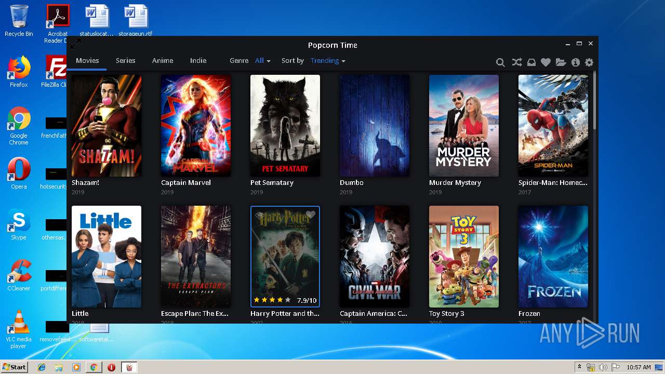Open the Shazam! movie poster
The width and height of the screenshot is (665, 374).
[x=107, y=126]
